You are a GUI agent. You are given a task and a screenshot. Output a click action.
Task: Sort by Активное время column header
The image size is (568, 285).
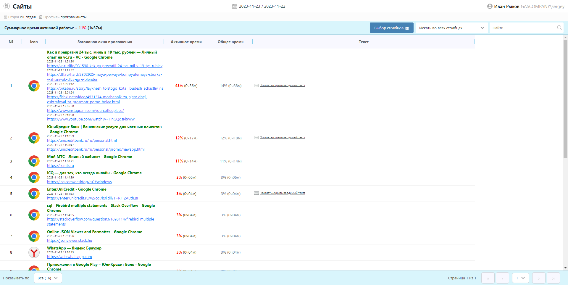click(186, 42)
